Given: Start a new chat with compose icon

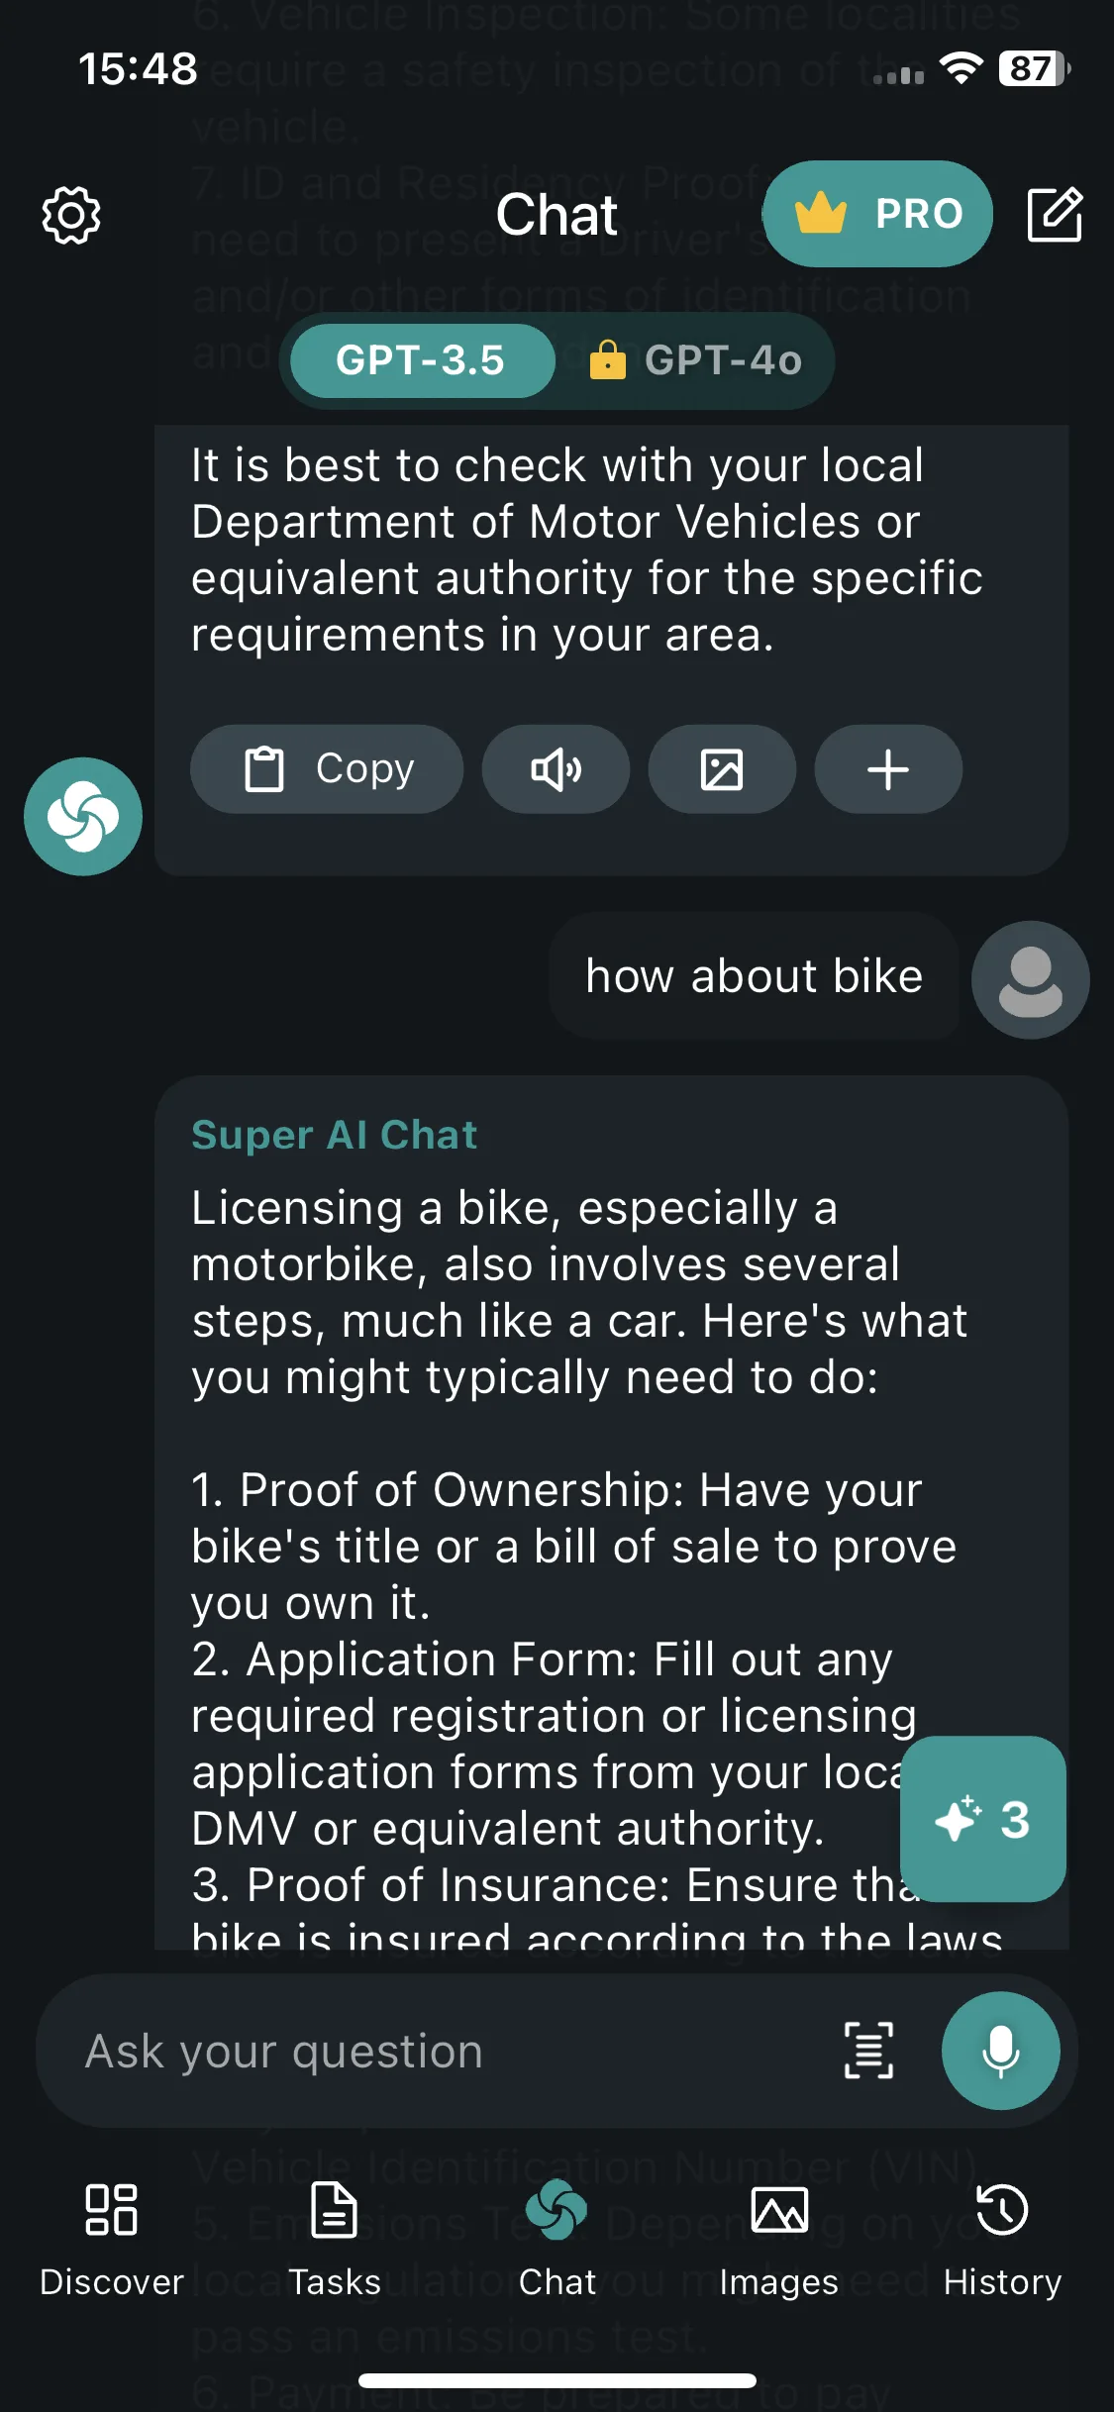Looking at the screenshot, I should (1055, 214).
